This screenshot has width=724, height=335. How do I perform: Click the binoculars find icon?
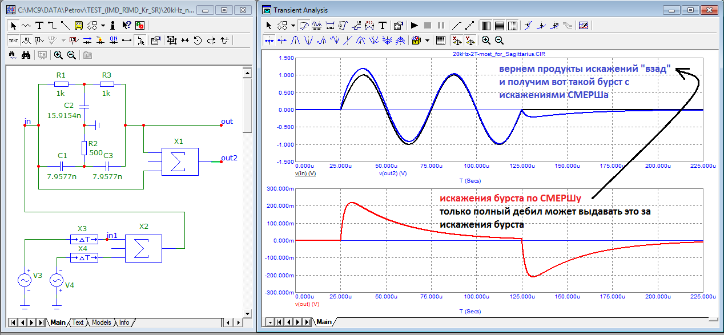[26, 55]
